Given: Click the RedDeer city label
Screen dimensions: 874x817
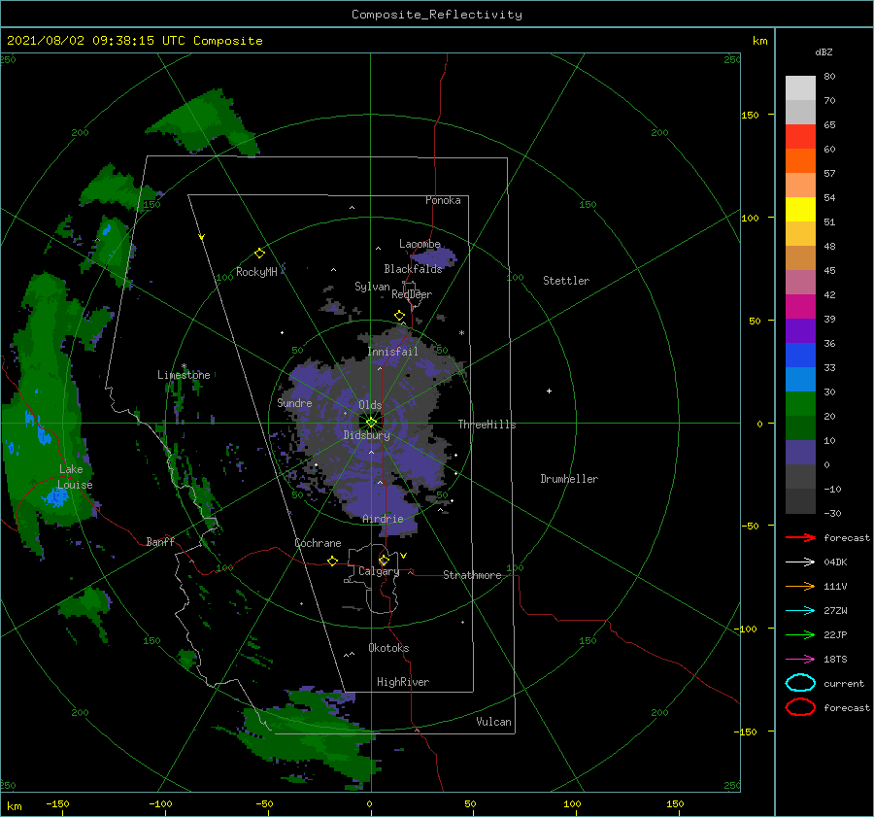Looking at the screenshot, I should [x=412, y=294].
